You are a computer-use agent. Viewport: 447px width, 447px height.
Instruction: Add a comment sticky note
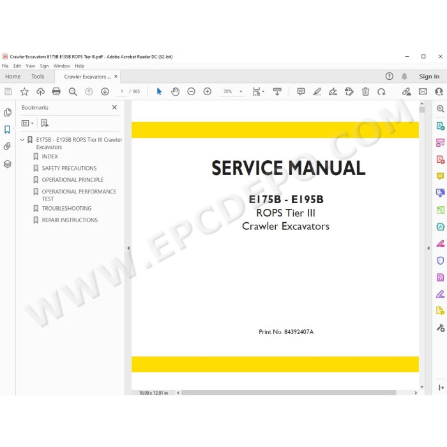[x=301, y=91]
